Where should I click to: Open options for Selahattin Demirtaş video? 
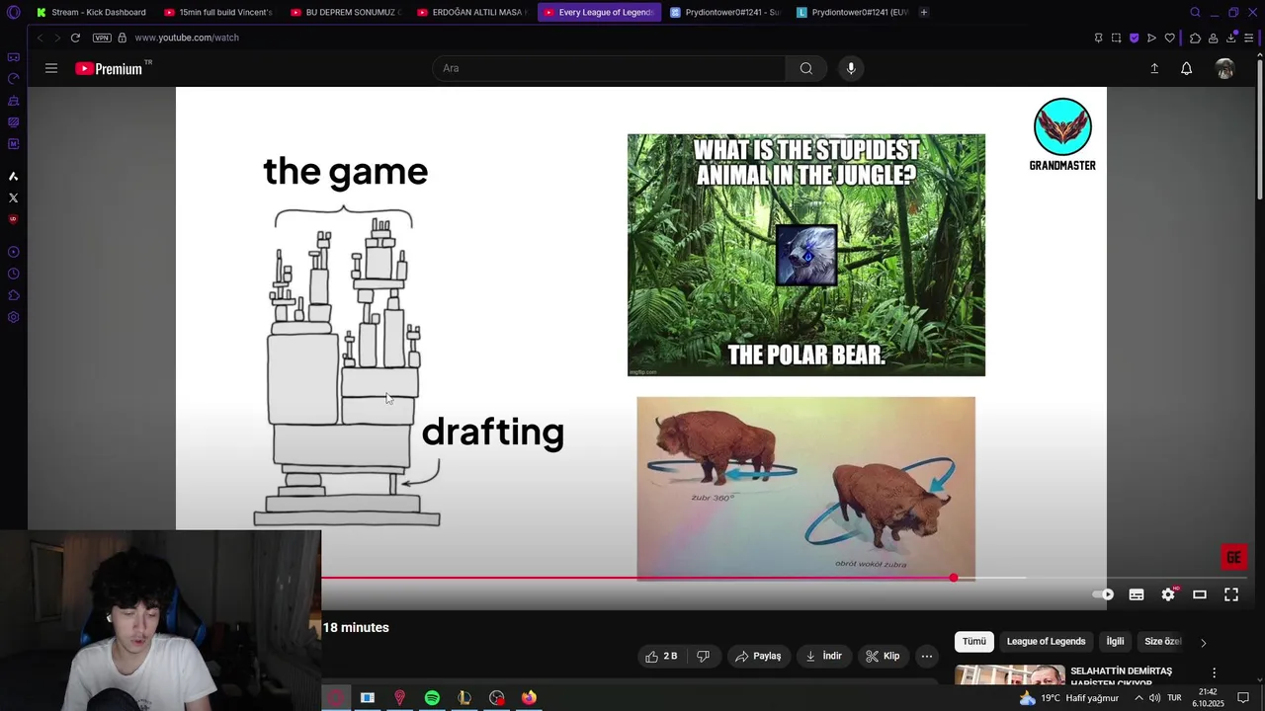tap(1215, 672)
